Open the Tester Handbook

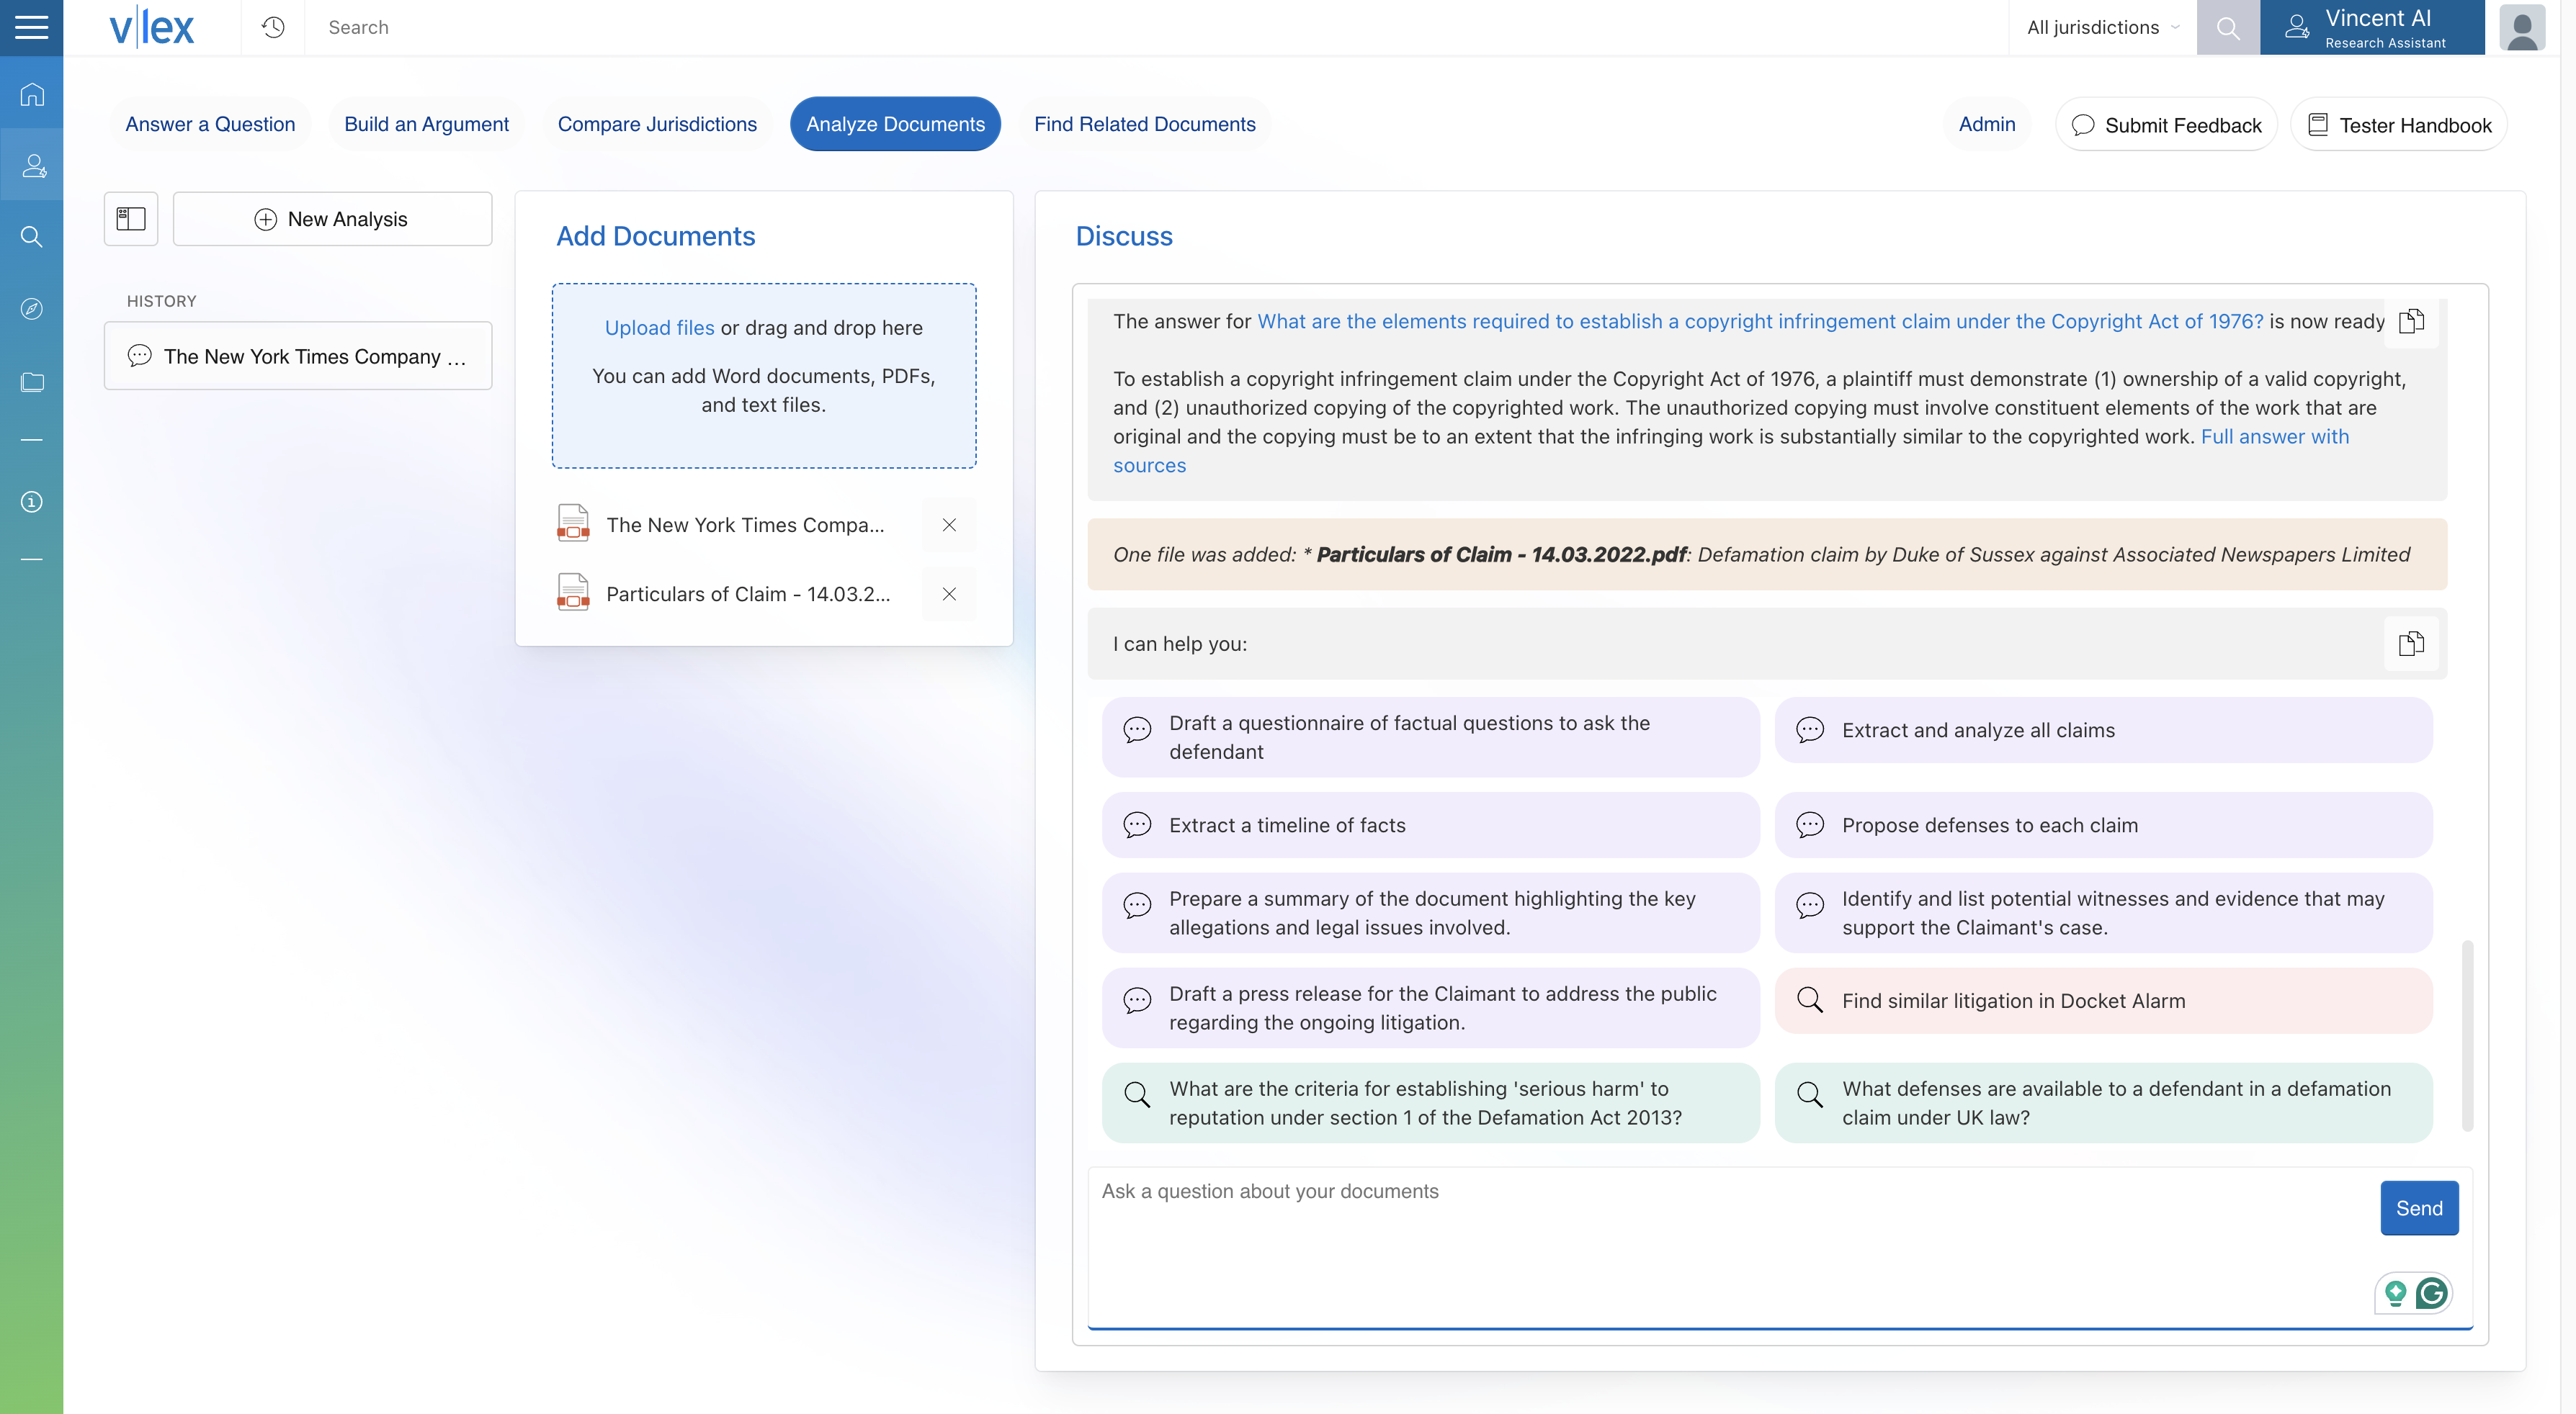(x=2398, y=125)
